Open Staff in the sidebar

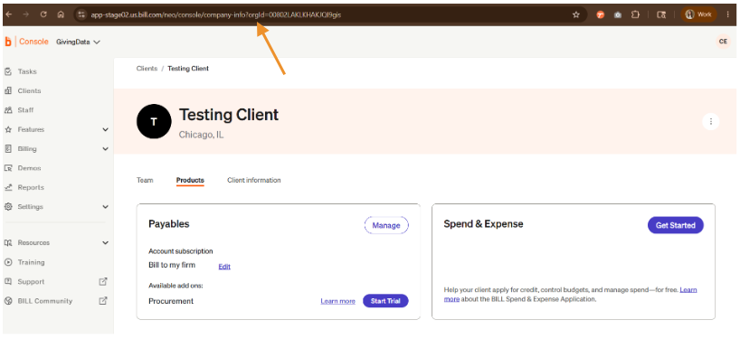25,110
